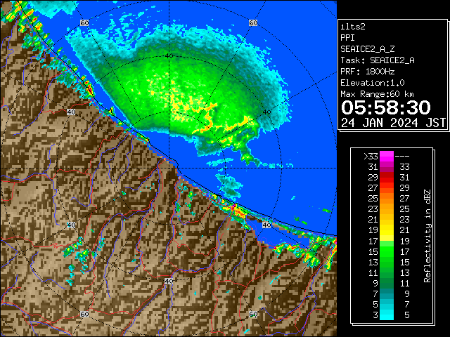Click the 'Task: SEAICE2_A' line

click(378, 60)
